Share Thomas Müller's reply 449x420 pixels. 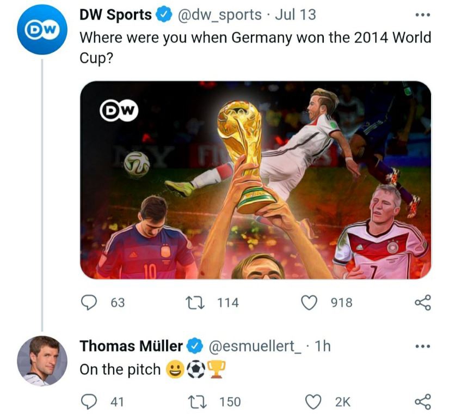422,401
